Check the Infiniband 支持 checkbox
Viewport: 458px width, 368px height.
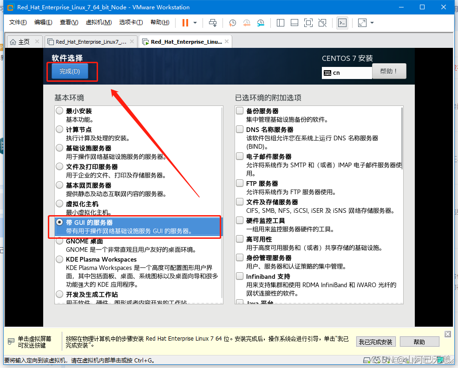[240, 276]
